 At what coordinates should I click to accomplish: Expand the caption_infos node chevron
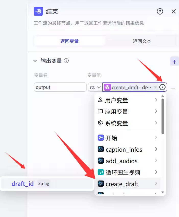coord(156,149)
